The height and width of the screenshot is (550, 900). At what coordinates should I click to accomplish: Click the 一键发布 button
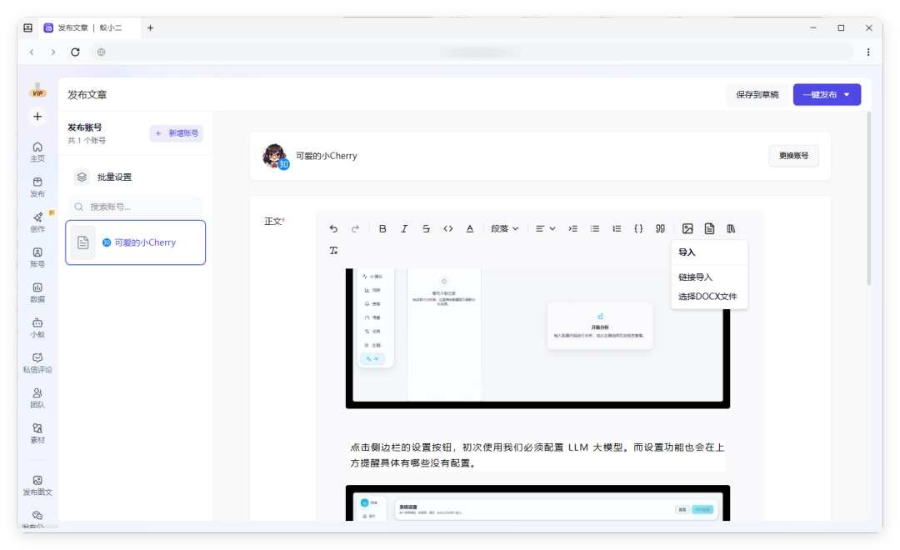(x=820, y=95)
